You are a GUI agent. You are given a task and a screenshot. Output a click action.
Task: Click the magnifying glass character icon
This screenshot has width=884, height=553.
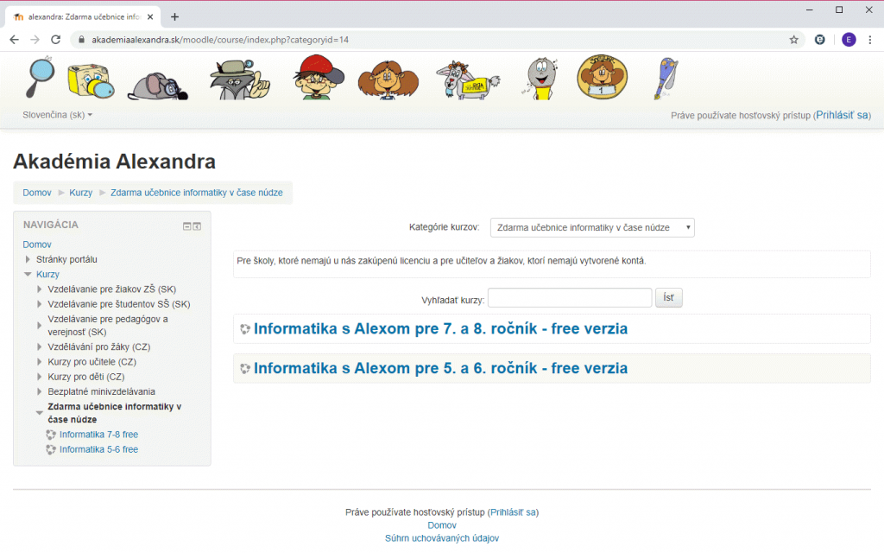point(41,77)
